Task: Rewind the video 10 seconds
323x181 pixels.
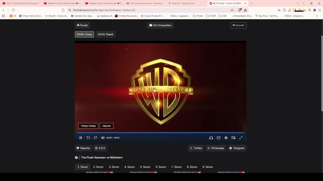Action: point(88,138)
